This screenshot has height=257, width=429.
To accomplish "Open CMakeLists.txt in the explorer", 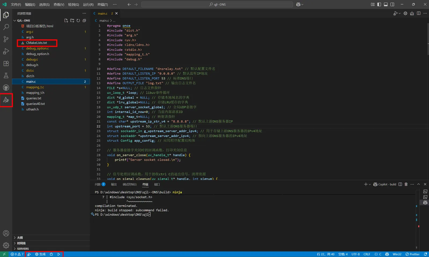I will click(x=36, y=43).
